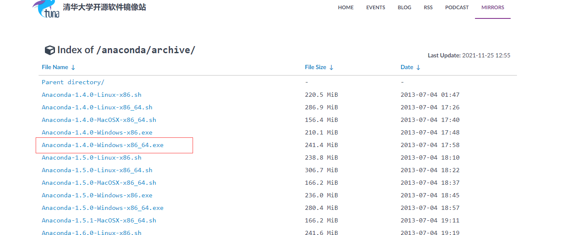Click the 156.4 MiB size cell

(x=321, y=120)
